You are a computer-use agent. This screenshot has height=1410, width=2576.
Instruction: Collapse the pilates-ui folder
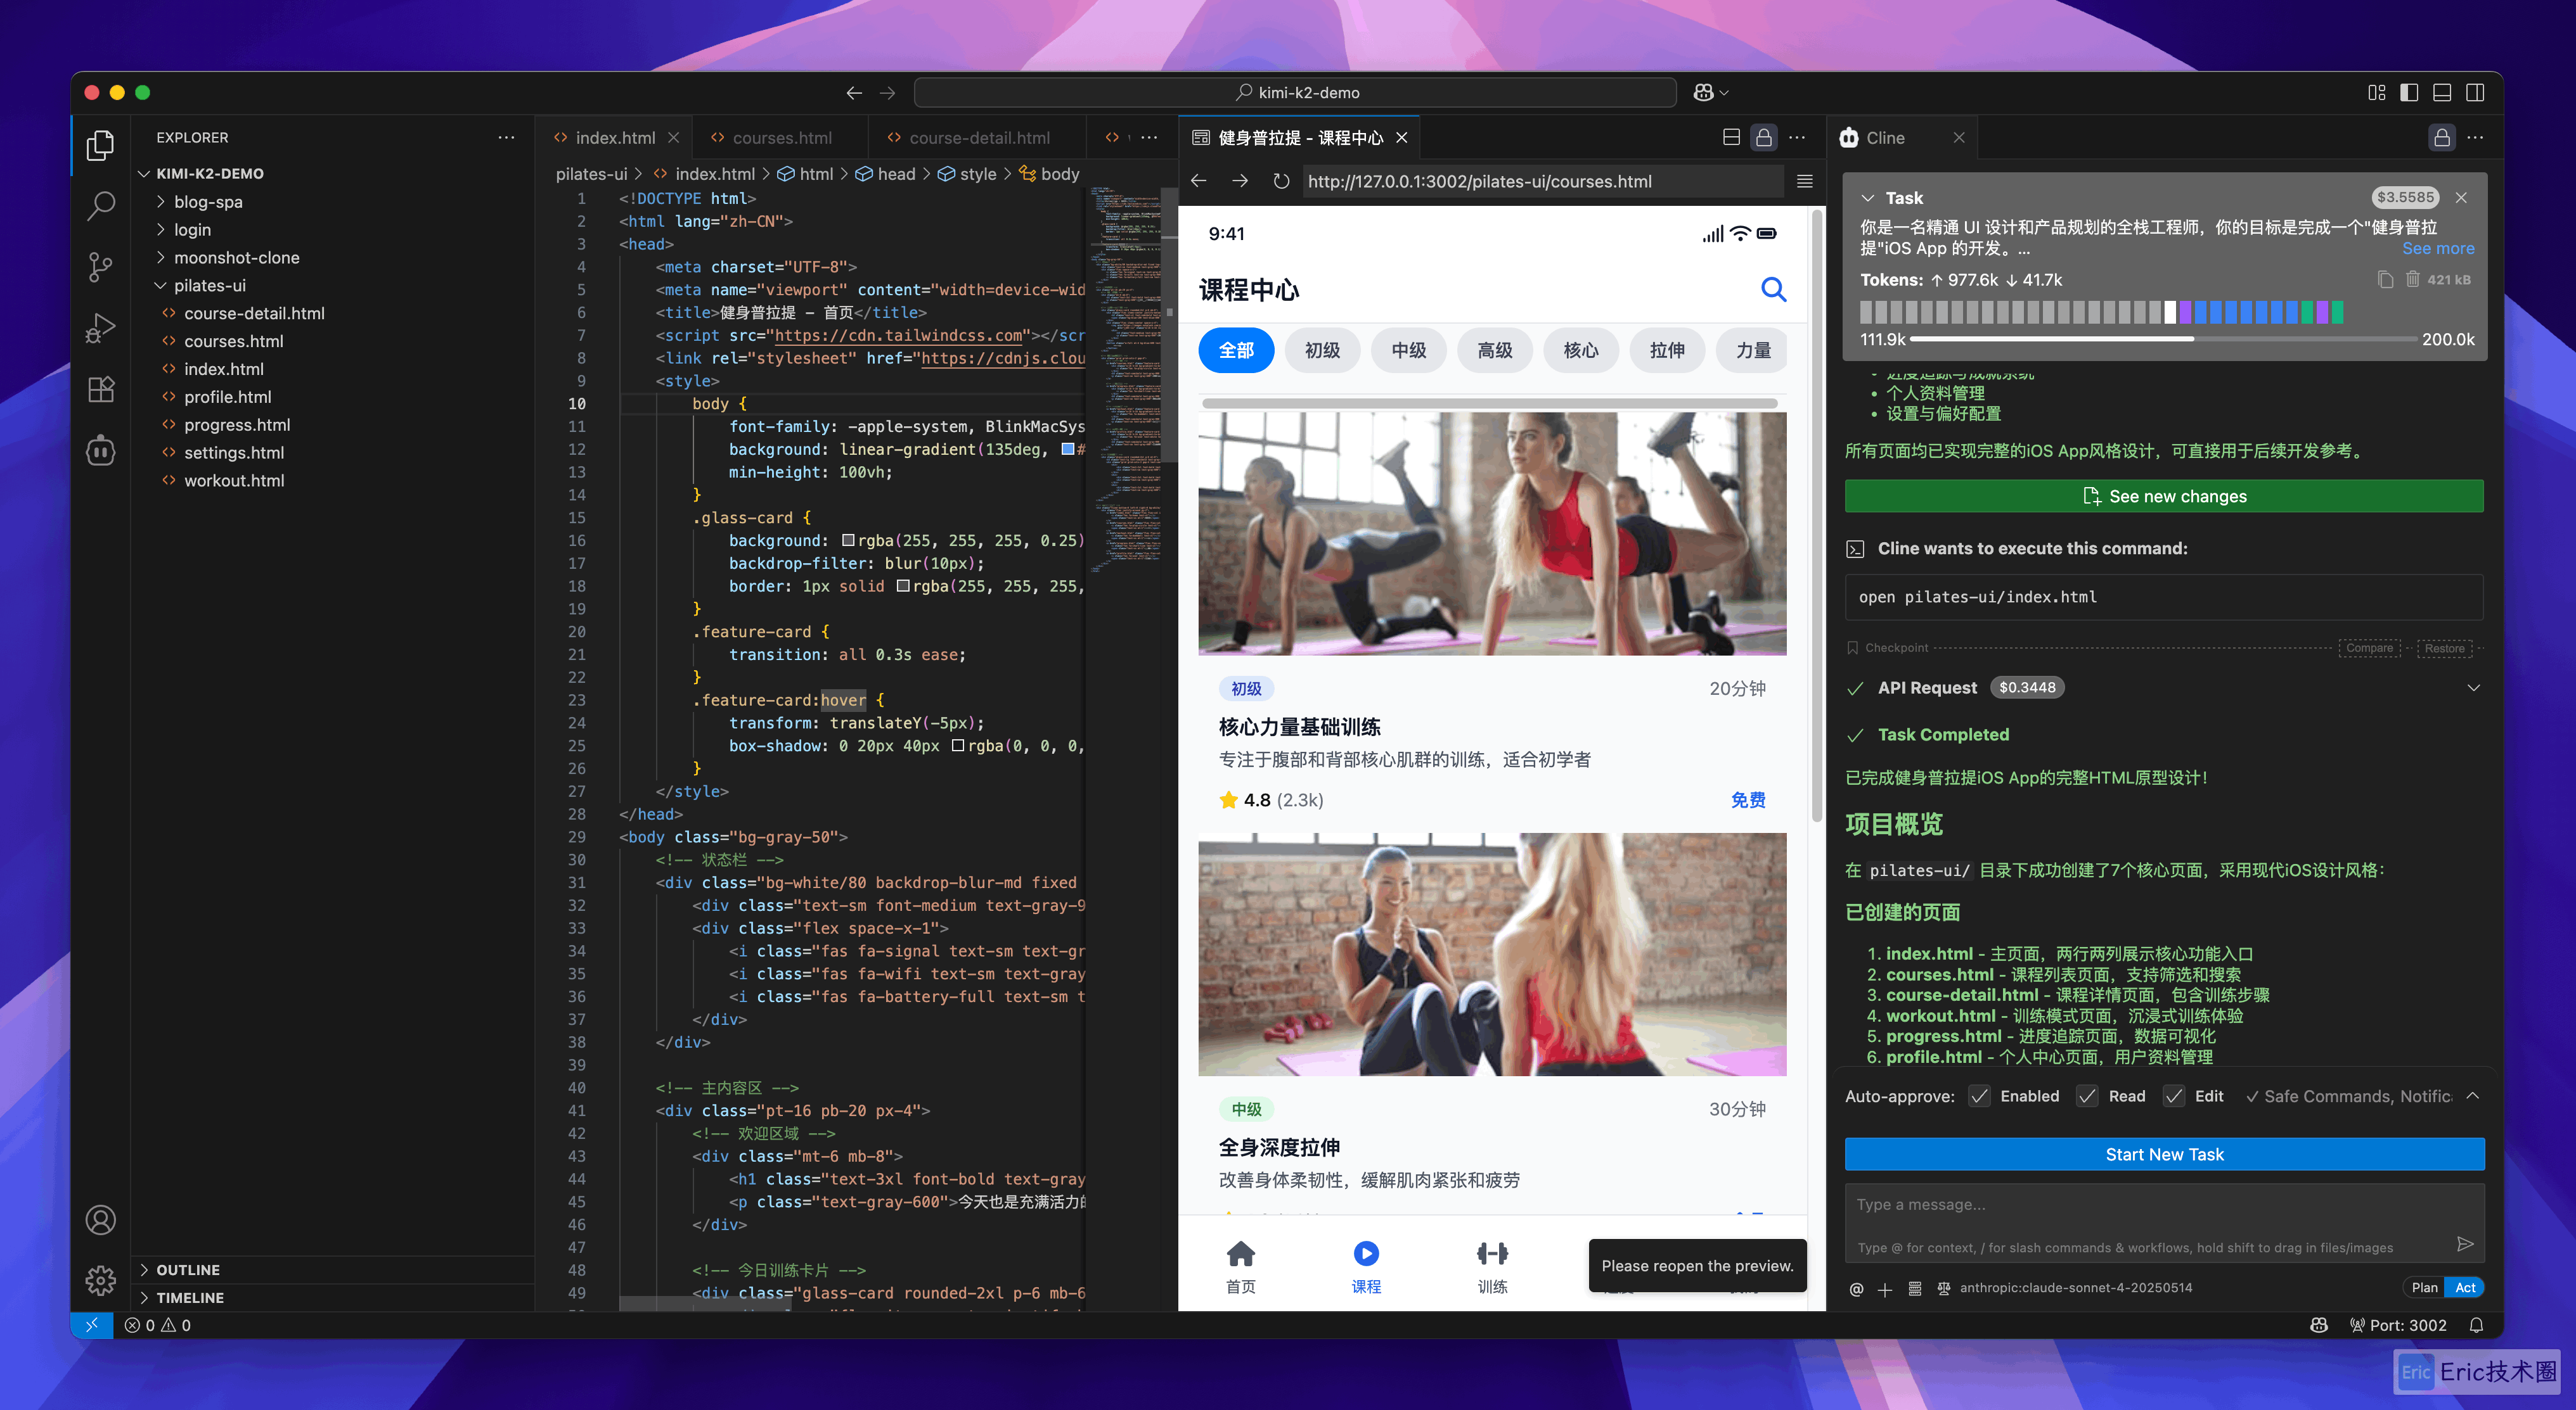coord(209,286)
